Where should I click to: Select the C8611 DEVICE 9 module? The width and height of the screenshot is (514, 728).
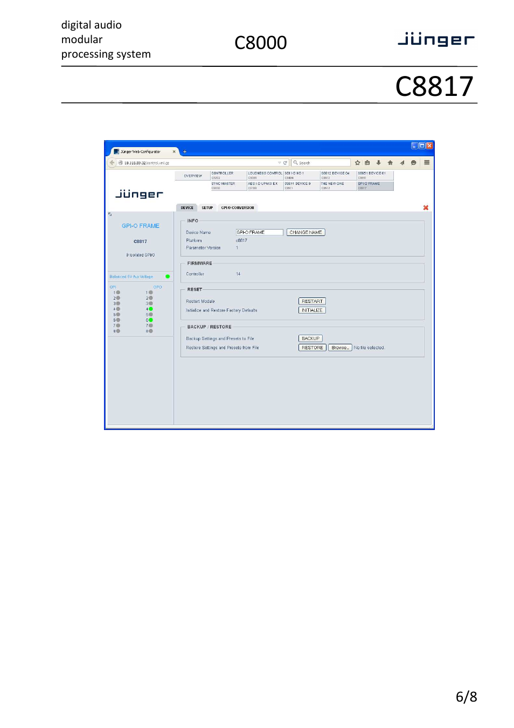click(x=302, y=186)
